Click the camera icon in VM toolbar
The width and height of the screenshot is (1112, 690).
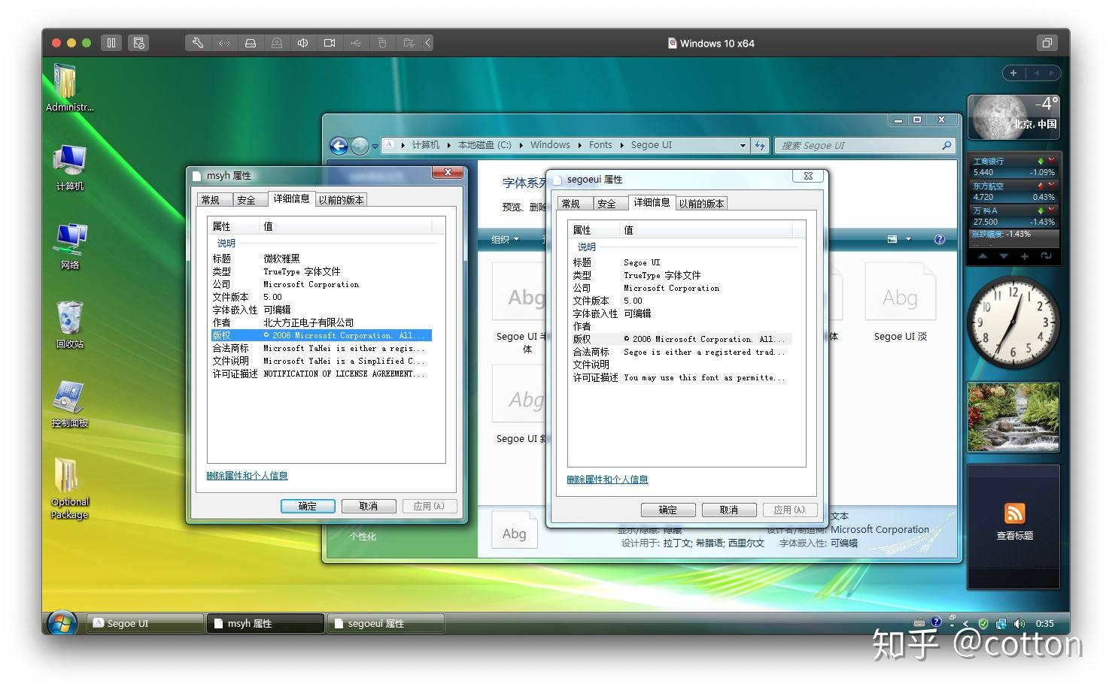330,43
